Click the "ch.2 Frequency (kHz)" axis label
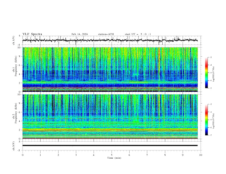Screen dimensions: 226x174 coord(15,117)
